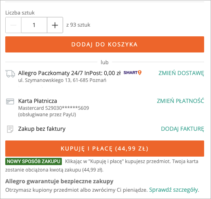This screenshot has height=199, width=211.
Task: Click the quantity input field showing 1
Action: [34, 25]
